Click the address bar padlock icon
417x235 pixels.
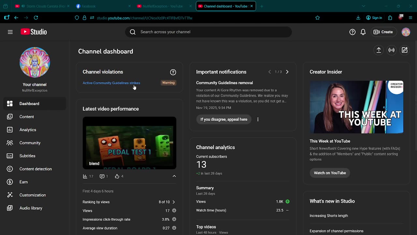pos(84,18)
